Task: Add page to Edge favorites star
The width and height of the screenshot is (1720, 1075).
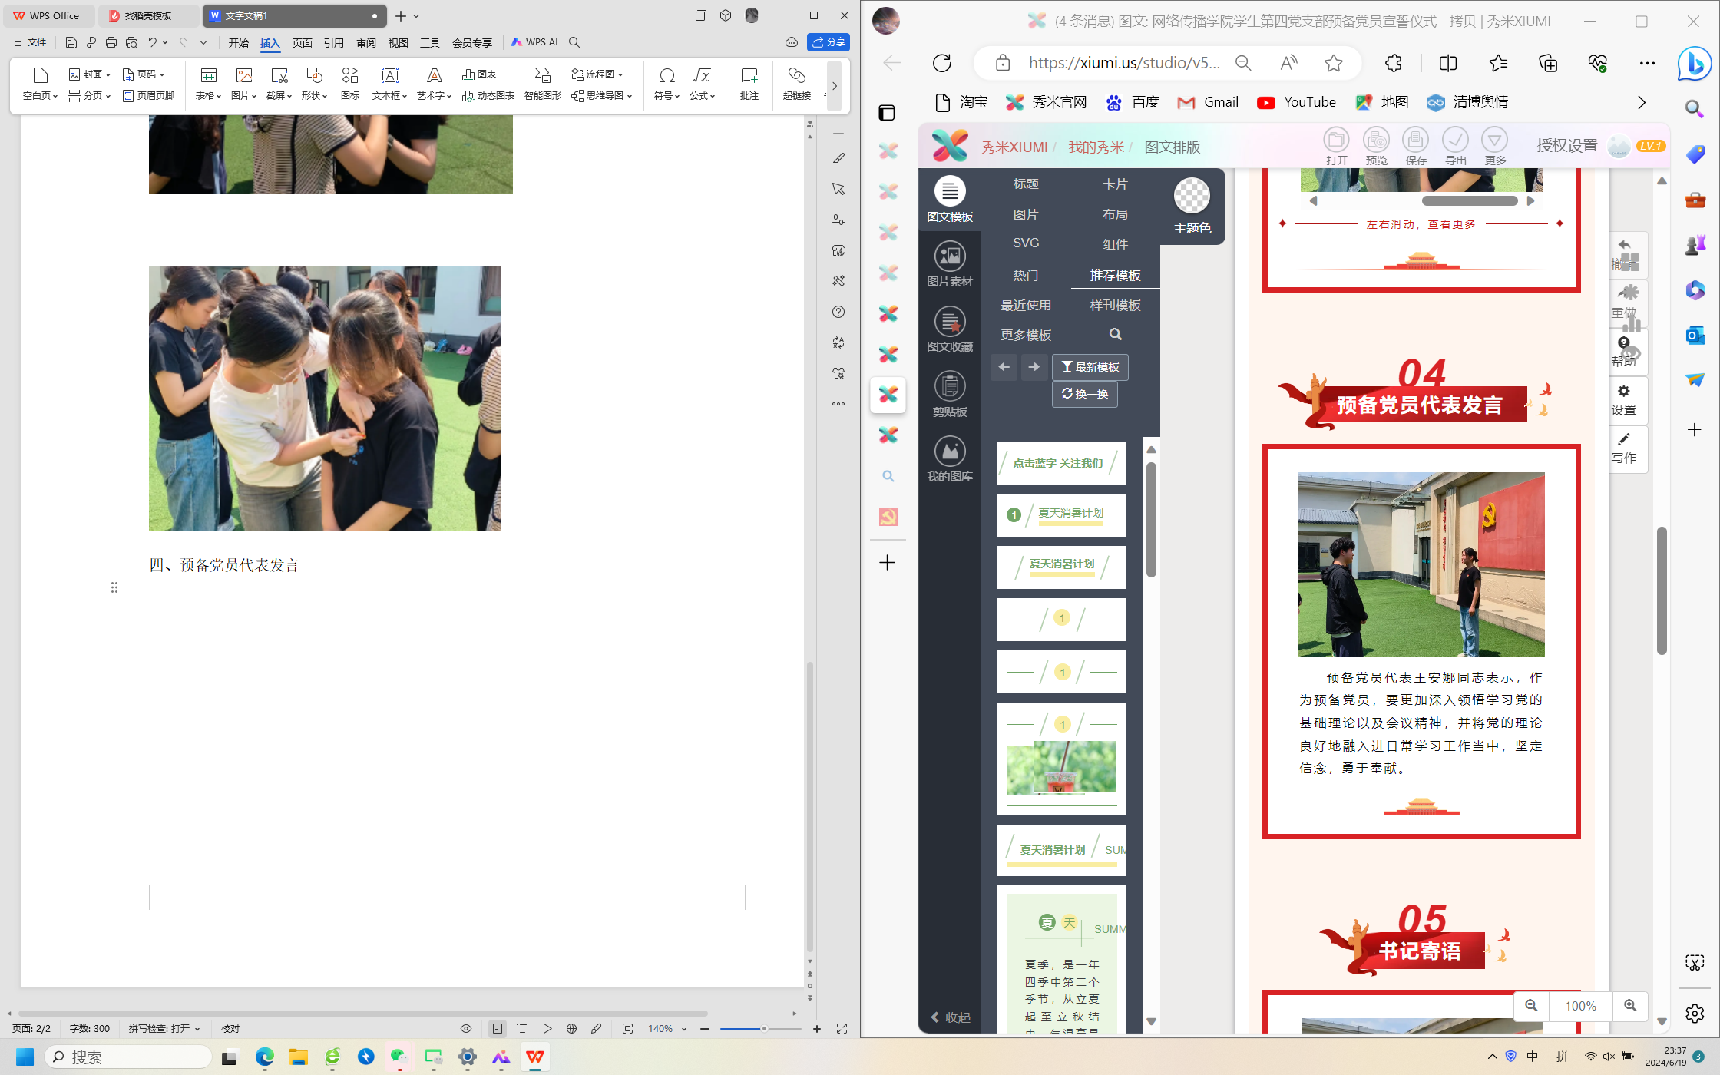Action: 1334,63
